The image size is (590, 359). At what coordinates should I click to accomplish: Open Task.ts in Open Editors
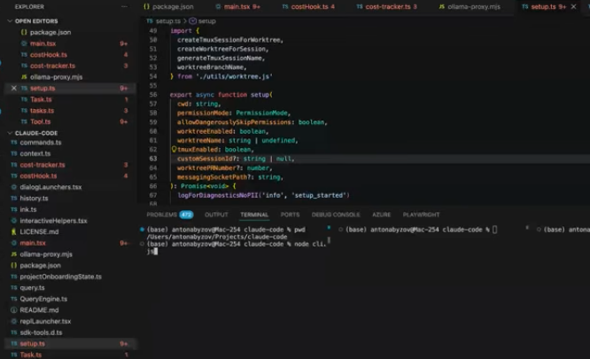(x=41, y=99)
